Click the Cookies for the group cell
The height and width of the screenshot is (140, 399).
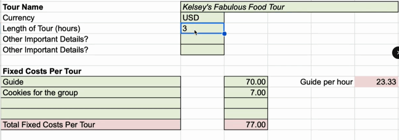(x=90, y=92)
